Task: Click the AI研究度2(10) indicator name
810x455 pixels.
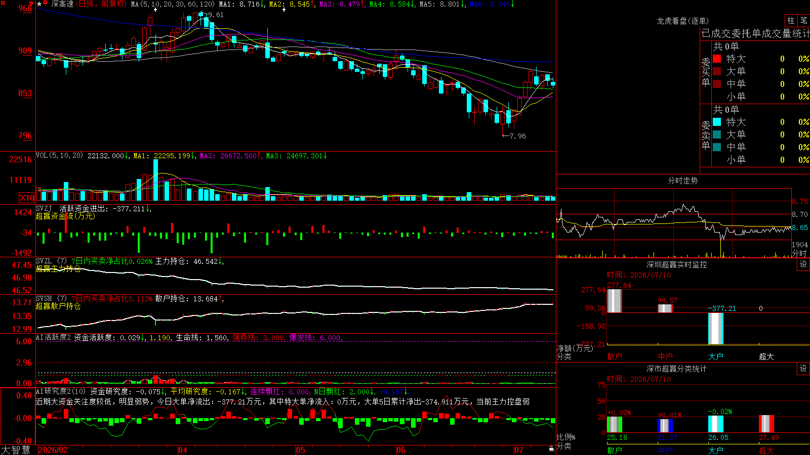Action: (61, 391)
